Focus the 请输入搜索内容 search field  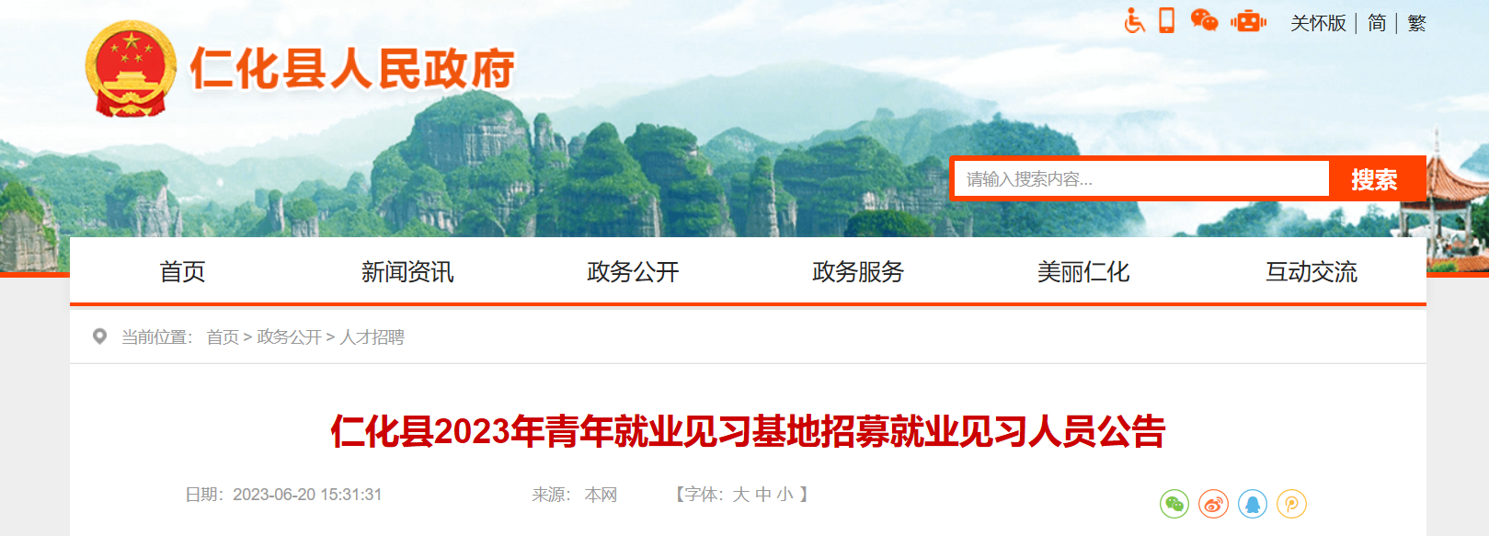click(x=1142, y=179)
